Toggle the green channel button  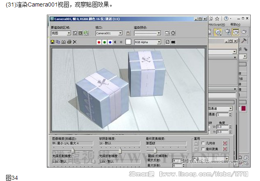click(x=105, y=42)
